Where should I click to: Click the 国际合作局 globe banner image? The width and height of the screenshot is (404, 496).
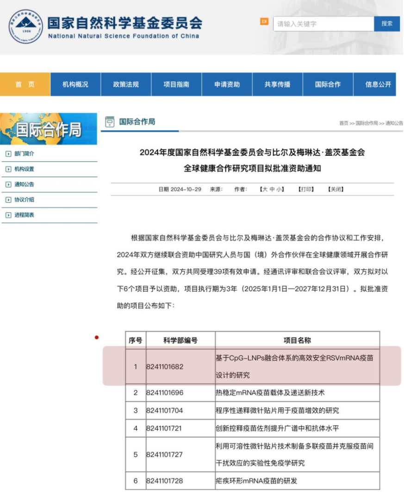pyautogui.click(x=49, y=129)
